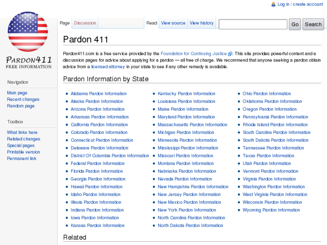
Task: Open New York Pardon Information
Action: click(187, 210)
